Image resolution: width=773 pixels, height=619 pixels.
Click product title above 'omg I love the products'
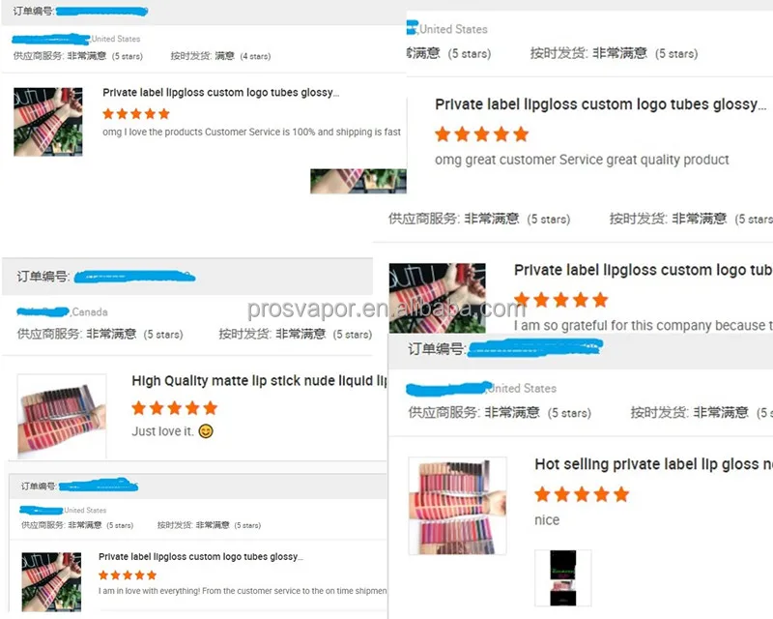coord(221,93)
